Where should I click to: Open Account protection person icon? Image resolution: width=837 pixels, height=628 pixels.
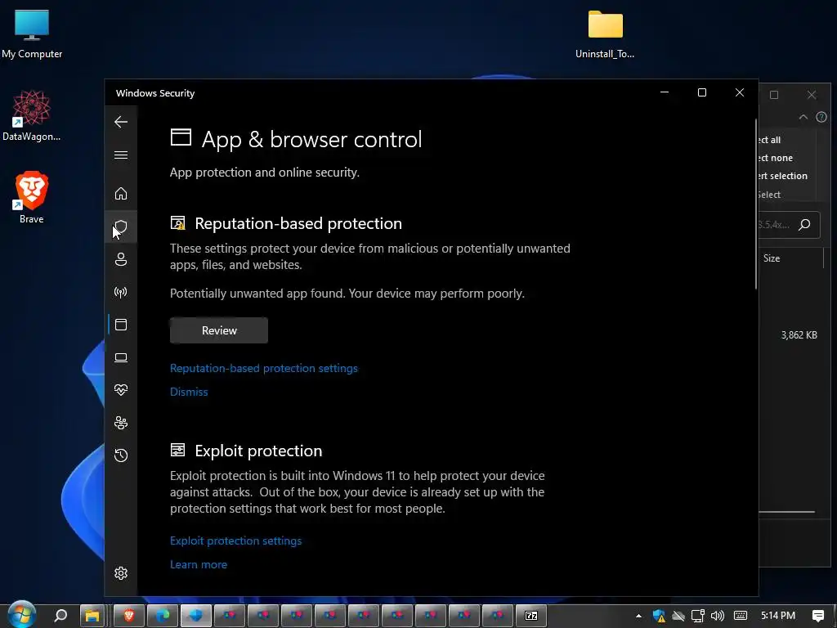[121, 259]
